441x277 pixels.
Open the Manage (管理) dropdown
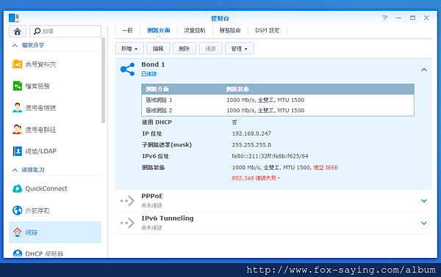pos(240,48)
